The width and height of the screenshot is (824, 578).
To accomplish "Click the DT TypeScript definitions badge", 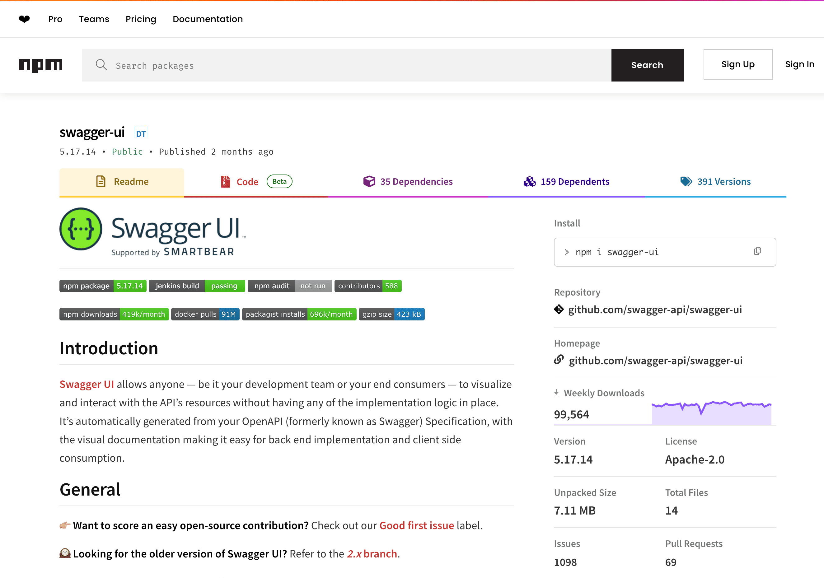I will pos(141,133).
